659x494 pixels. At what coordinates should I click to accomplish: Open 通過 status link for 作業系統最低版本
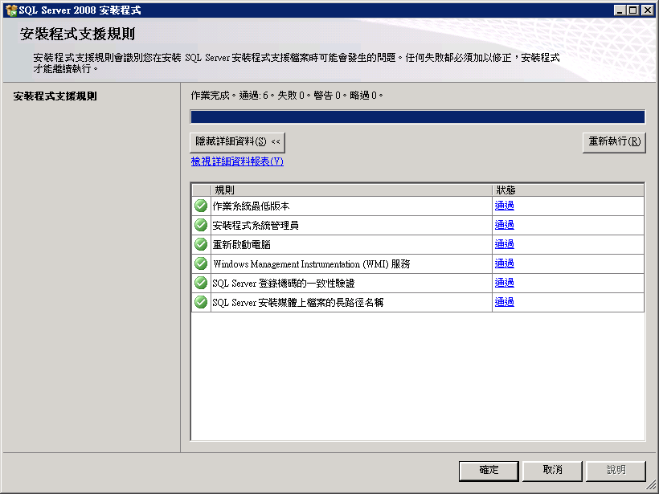click(x=505, y=206)
